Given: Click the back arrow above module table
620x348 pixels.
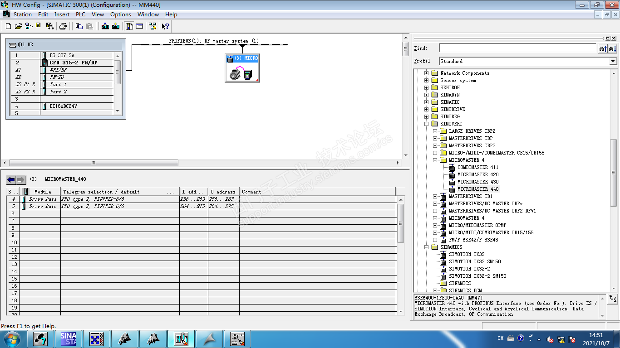Looking at the screenshot, I should [x=11, y=179].
